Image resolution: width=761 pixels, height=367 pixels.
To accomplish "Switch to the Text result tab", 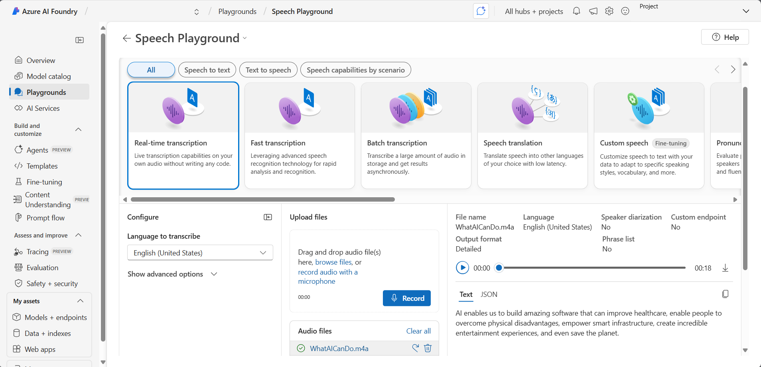I will (x=466, y=294).
